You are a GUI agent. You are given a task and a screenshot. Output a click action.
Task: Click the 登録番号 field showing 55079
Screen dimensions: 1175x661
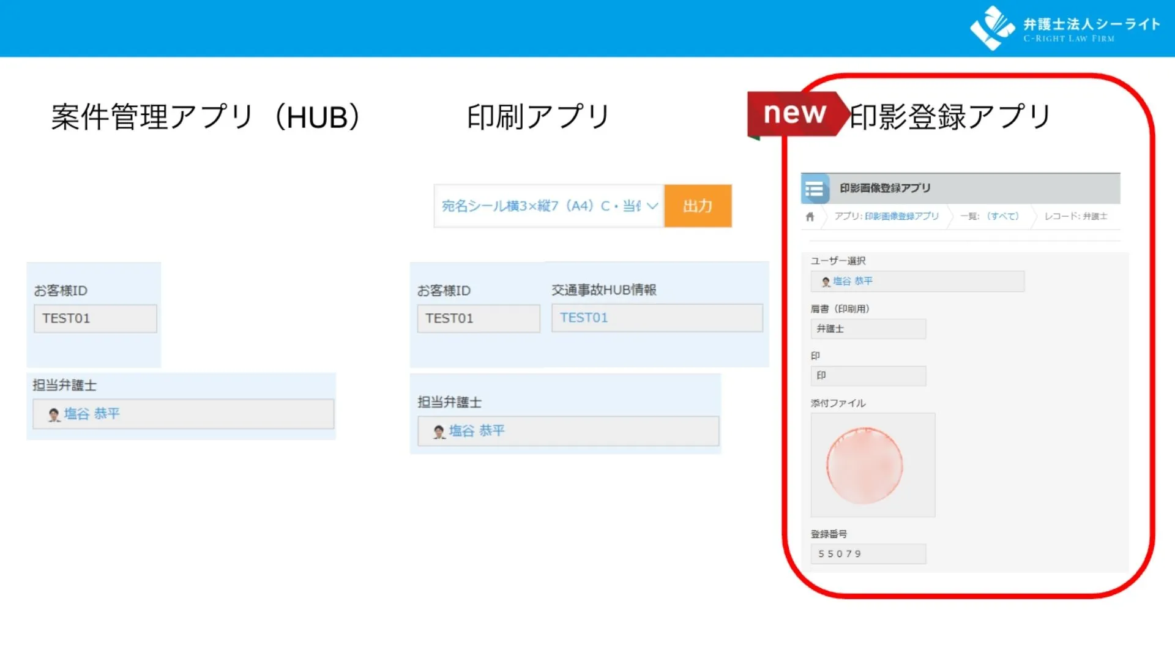coord(868,554)
